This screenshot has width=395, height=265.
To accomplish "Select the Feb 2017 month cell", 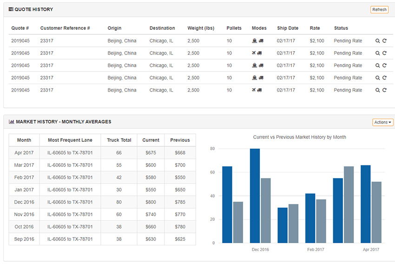I will 24,177.
